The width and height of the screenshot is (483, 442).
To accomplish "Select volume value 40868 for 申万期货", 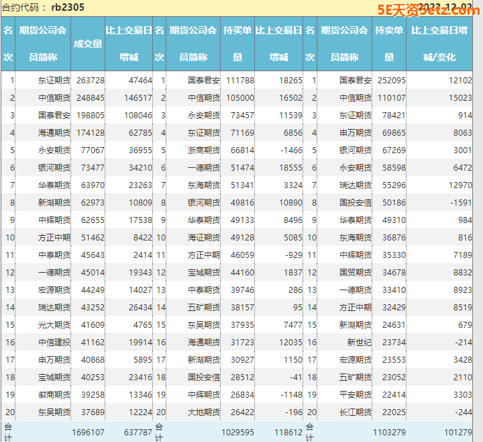I will [x=93, y=360].
